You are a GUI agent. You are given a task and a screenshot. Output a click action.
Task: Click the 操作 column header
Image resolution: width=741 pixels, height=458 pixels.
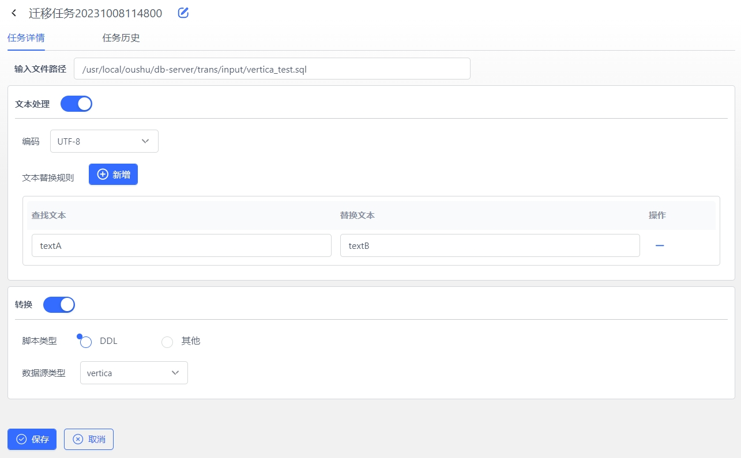coord(657,215)
